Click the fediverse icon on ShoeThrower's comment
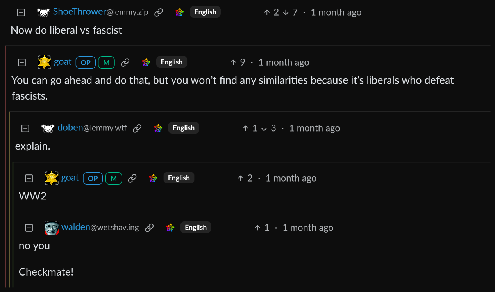Screen dimensions: 495x292 point(180,12)
